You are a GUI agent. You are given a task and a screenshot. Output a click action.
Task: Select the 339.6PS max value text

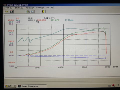[x=41, y=20]
